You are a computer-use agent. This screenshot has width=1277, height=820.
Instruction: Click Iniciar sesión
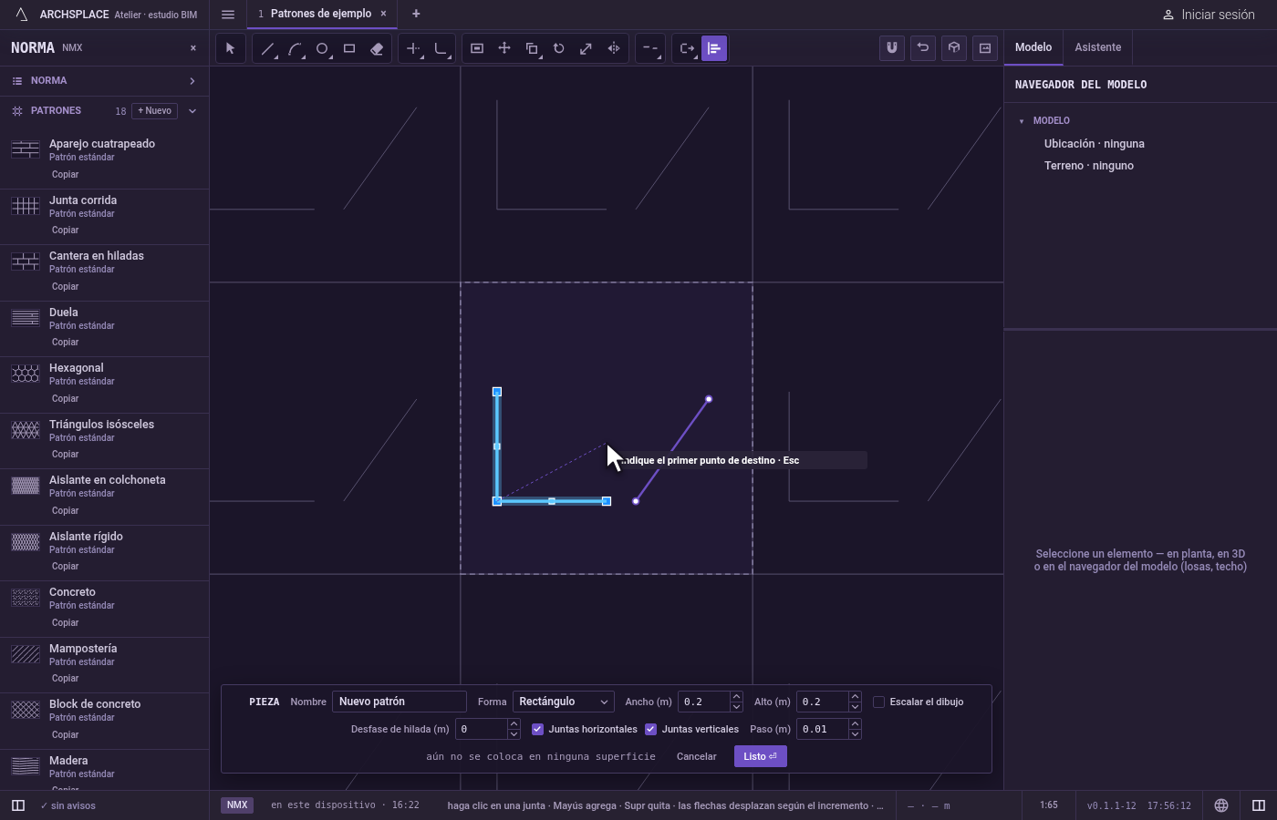click(x=1209, y=15)
